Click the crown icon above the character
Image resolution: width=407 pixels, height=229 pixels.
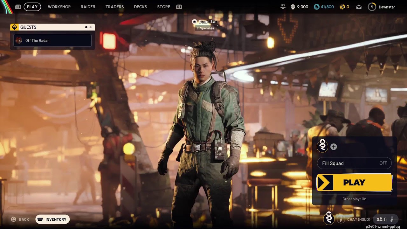[194, 22]
